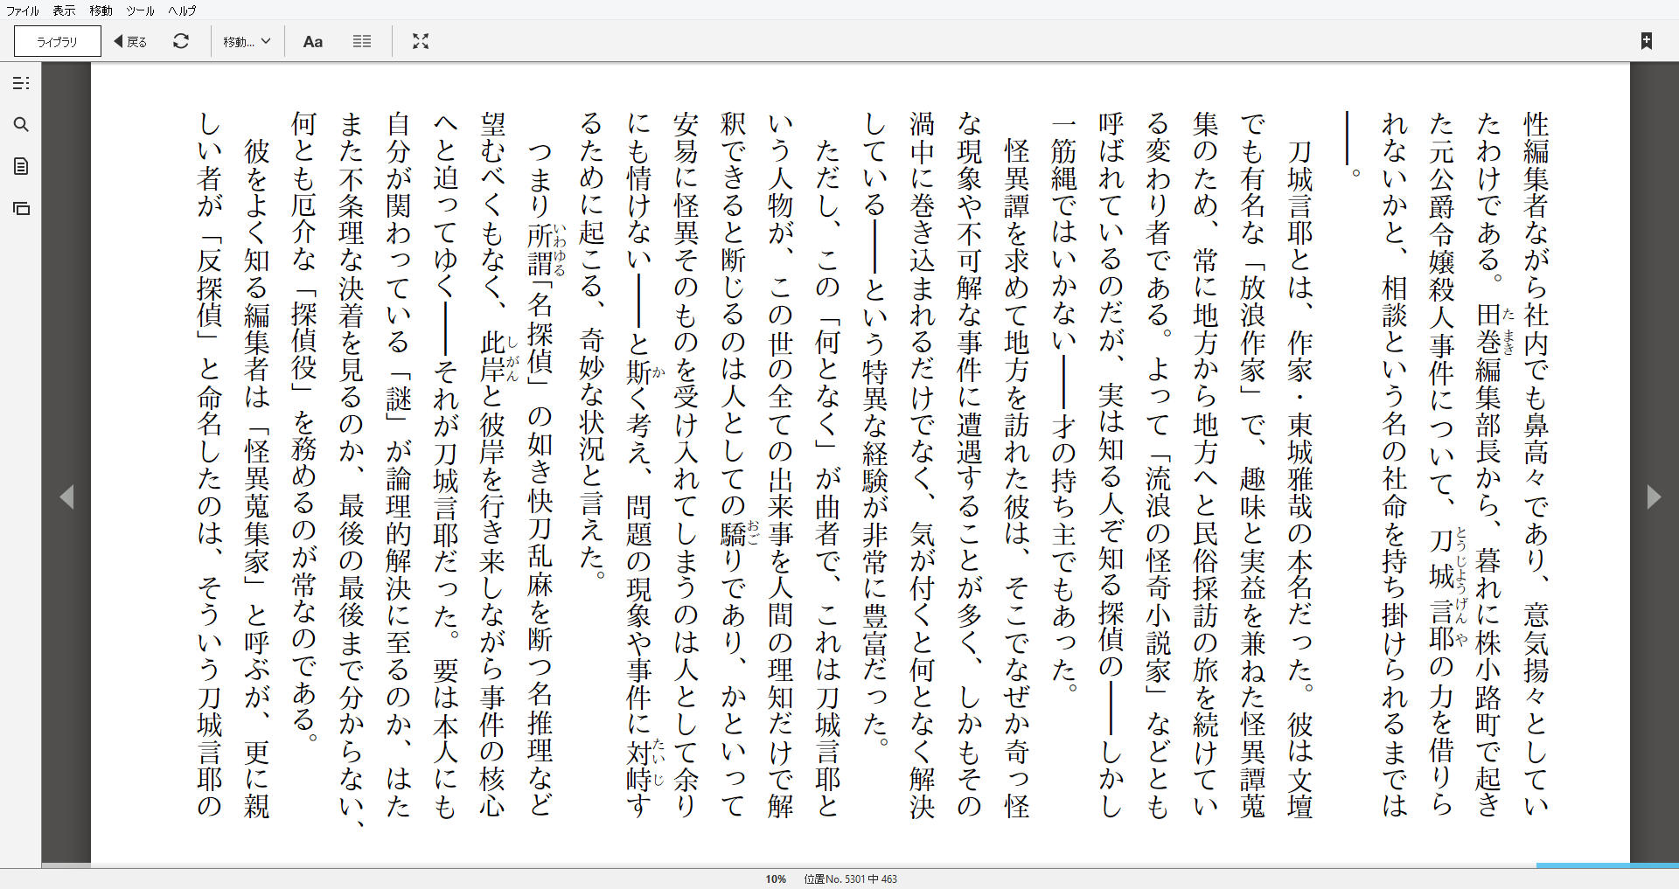
Task: Open the notebook notes icon in sidebar
Action: [21, 166]
